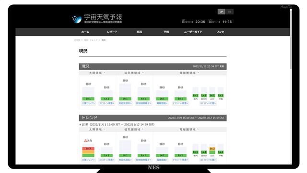Click the 稚内 station label in 現況

click(195, 99)
